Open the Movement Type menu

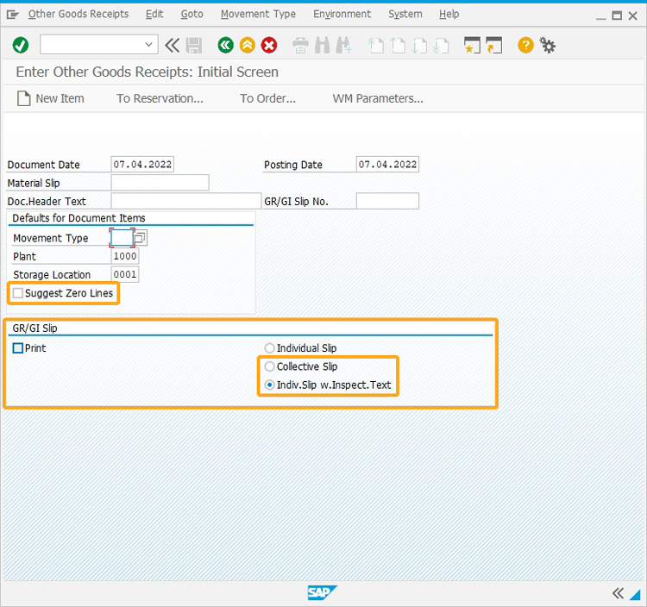(x=258, y=14)
